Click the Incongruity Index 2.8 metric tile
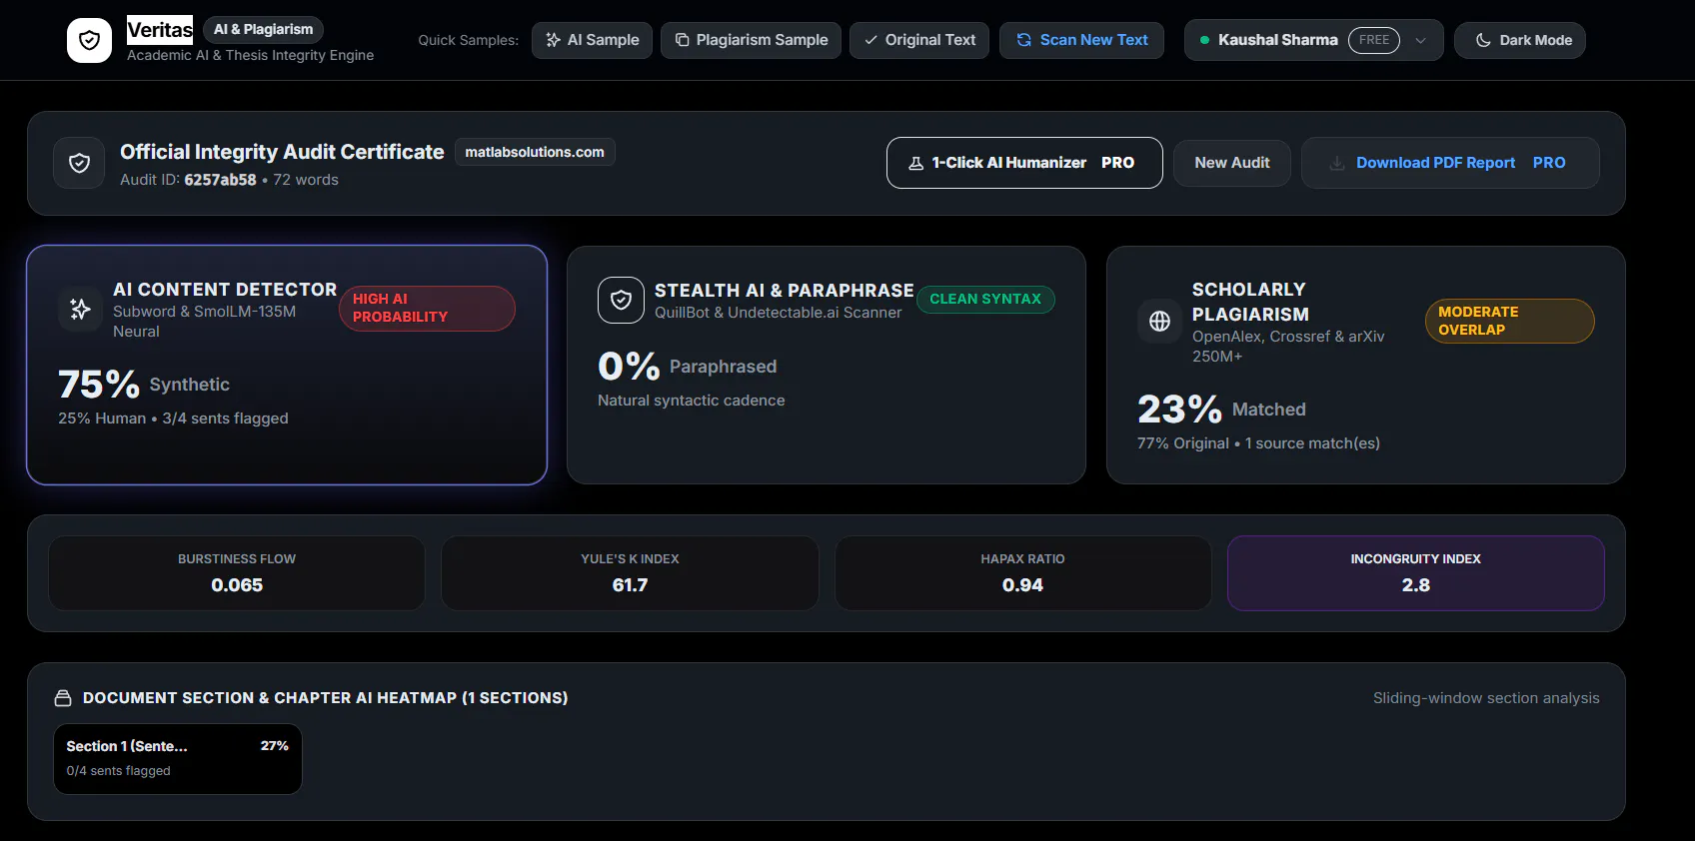Screen dimensions: 1695x841 (1416, 573)
